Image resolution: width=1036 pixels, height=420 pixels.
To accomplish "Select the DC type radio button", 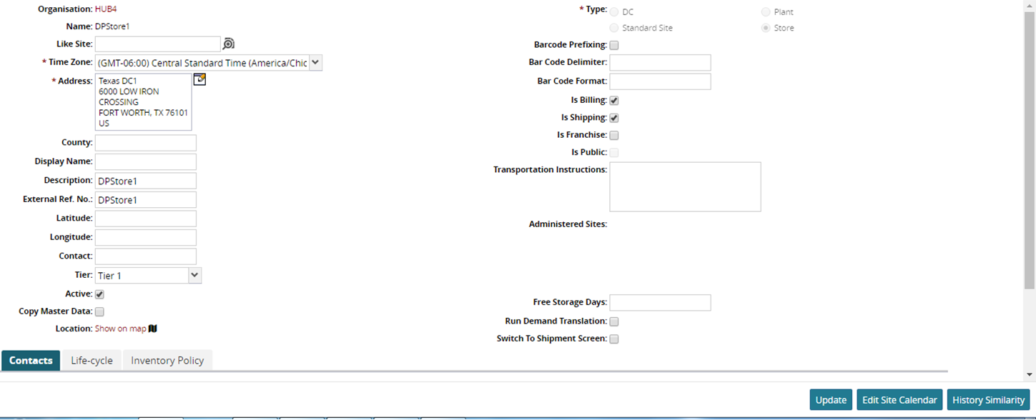I will 613,12.
